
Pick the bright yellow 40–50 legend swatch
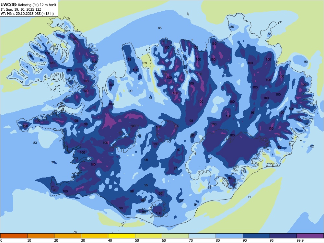pos(121,236)
